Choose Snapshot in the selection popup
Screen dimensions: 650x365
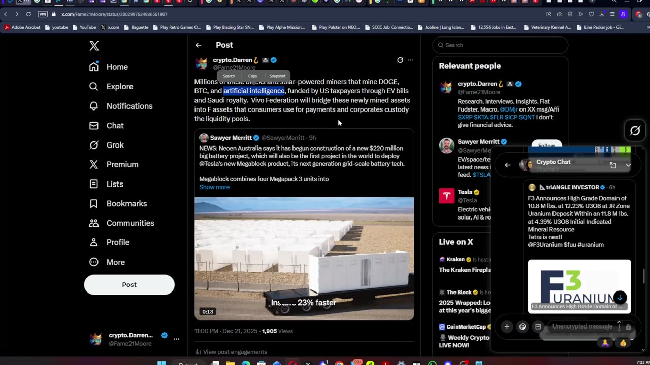tap(277, 76)
